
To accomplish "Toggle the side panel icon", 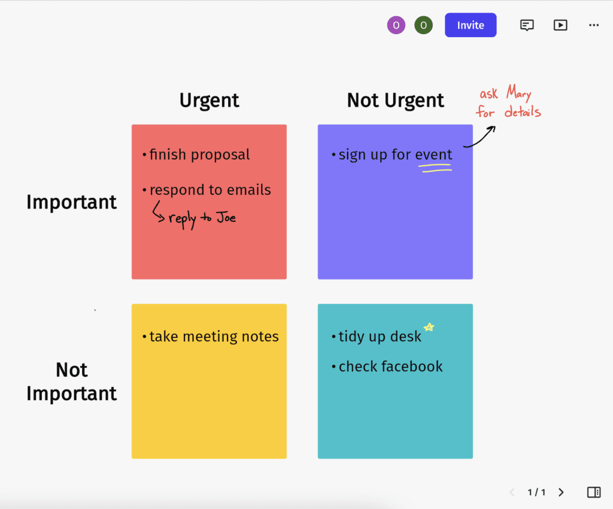I will click(x=594, y=492).
